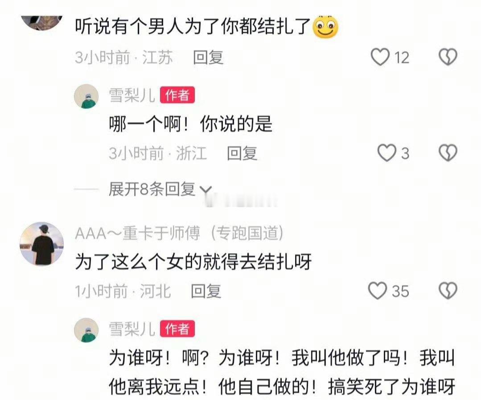Dislike the author's Zhejiang reply
This screenshot has width=481, height=400.
coord(448,153)
